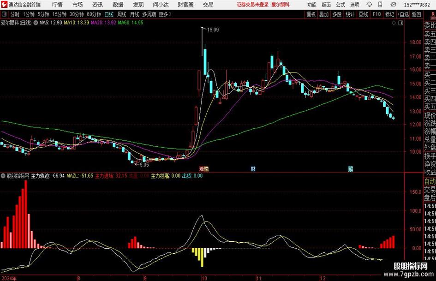The width and height of the screenshot is (436, 281).
Task: Open the 行情 menu
Action: click(x=57, y=5)
